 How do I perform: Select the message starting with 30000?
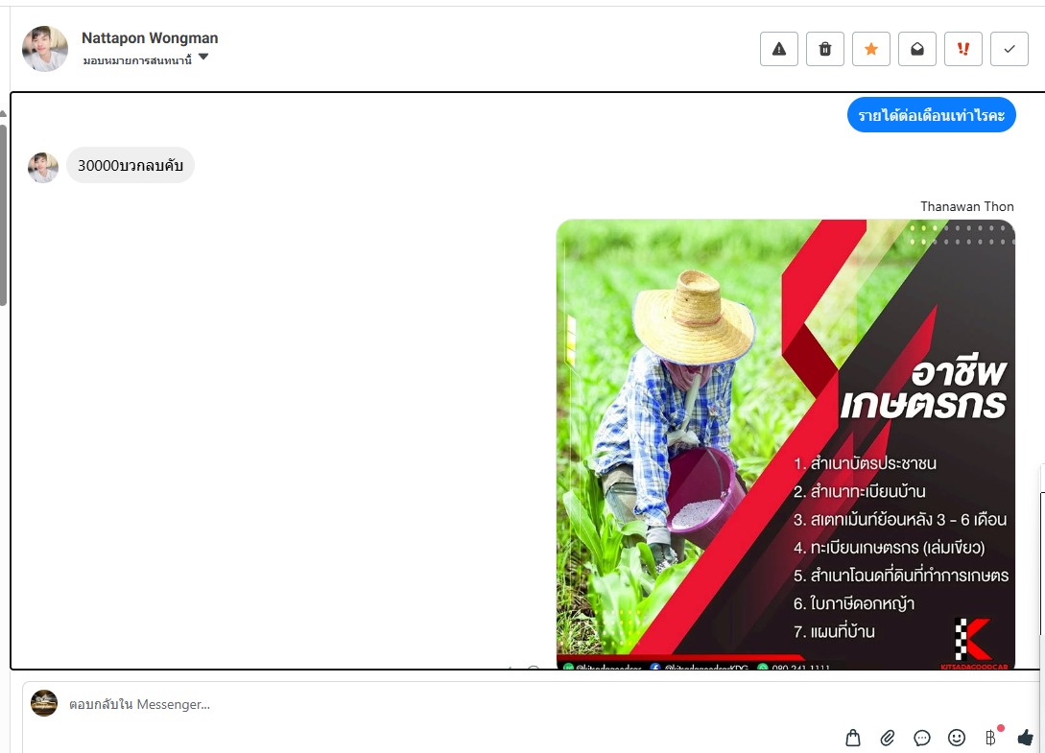tap(131, 165)
